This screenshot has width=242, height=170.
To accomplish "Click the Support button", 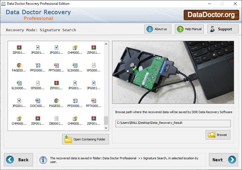I will coord(223,29).
